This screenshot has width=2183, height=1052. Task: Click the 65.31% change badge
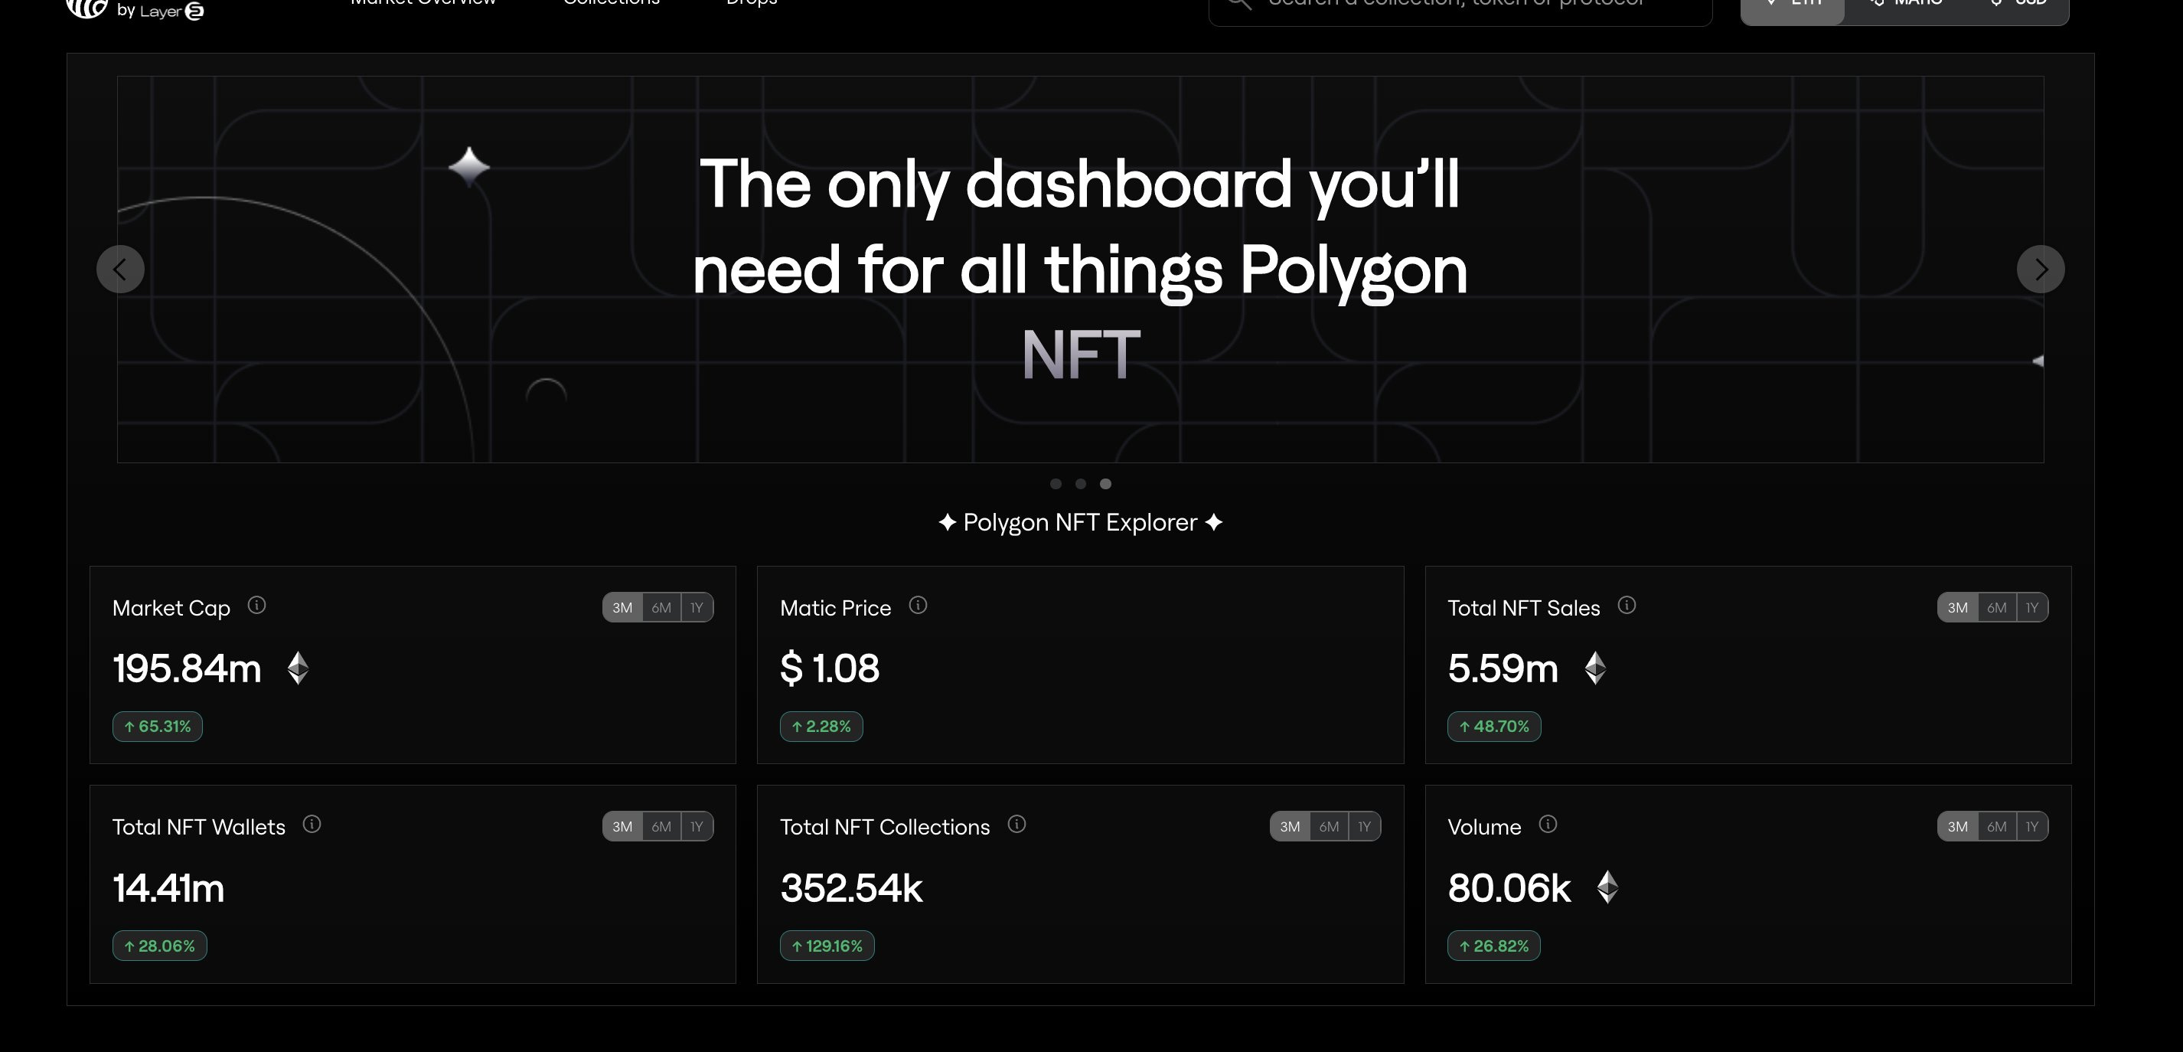coord(158,727)
